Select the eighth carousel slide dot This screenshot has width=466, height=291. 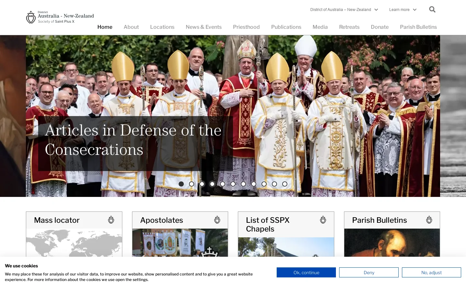254,184
